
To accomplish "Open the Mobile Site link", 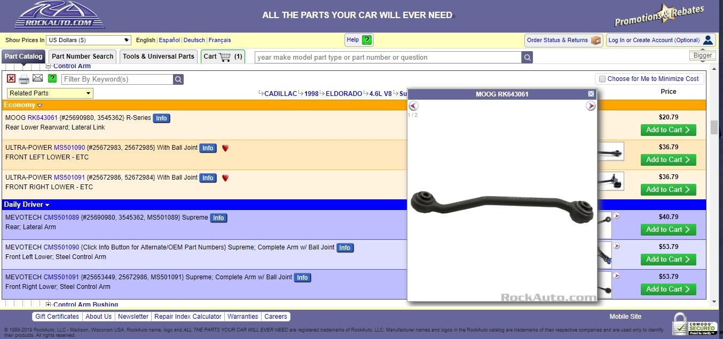I will (625, 317).
